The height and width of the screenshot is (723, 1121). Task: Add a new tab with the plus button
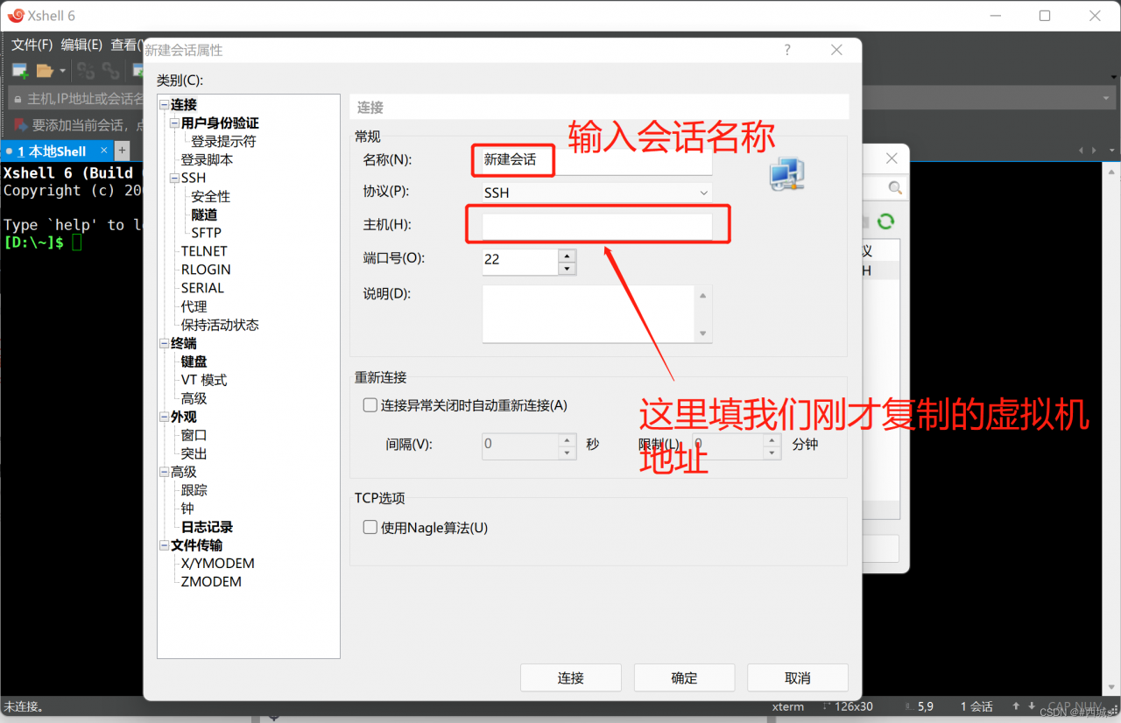coord(122,151)
